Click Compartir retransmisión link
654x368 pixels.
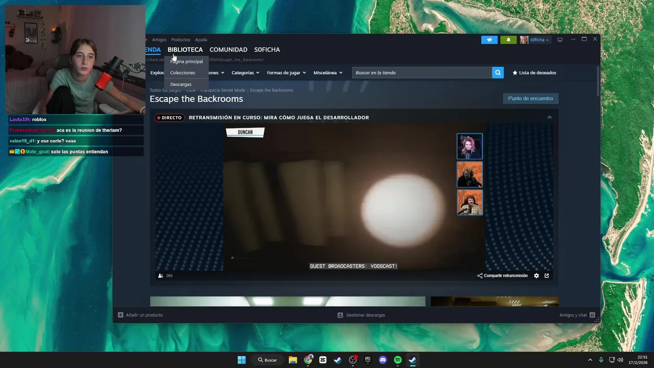point(506,275)
